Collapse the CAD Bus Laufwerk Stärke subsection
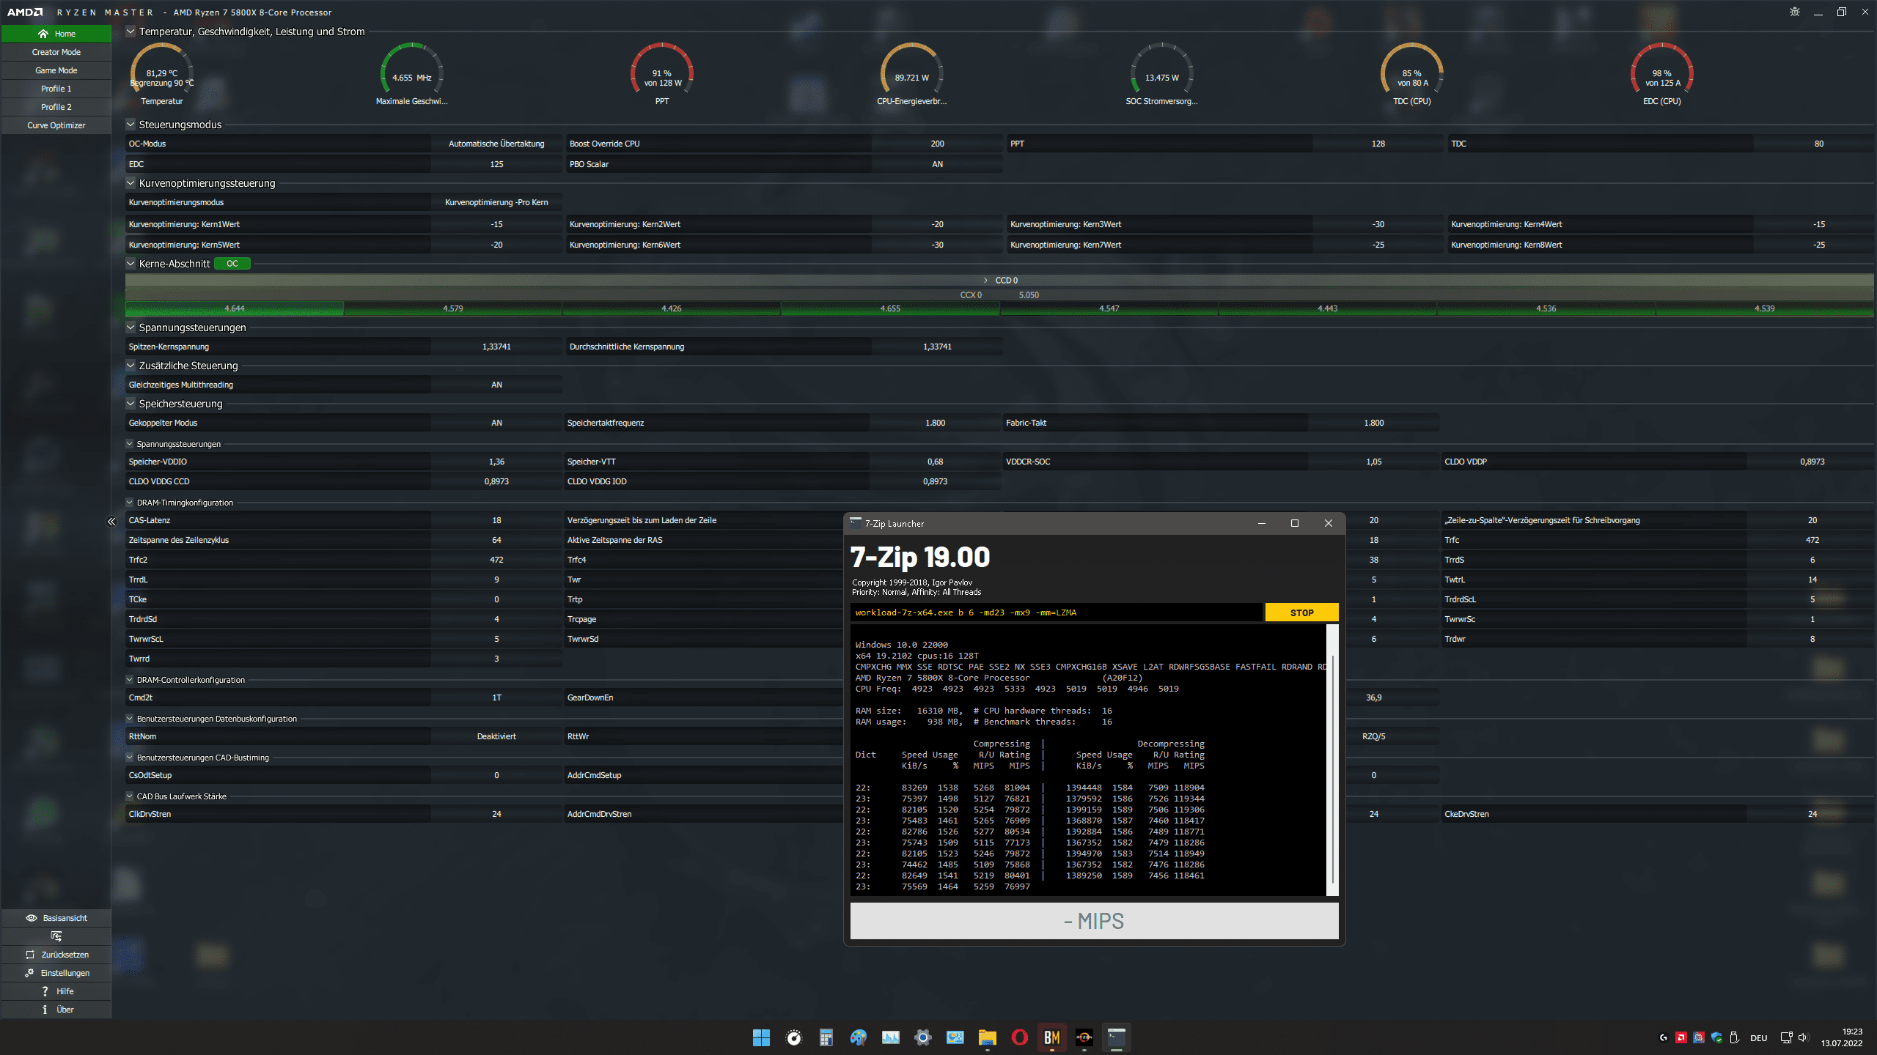The image size is (1877, 1055). [x=130, y=796]
